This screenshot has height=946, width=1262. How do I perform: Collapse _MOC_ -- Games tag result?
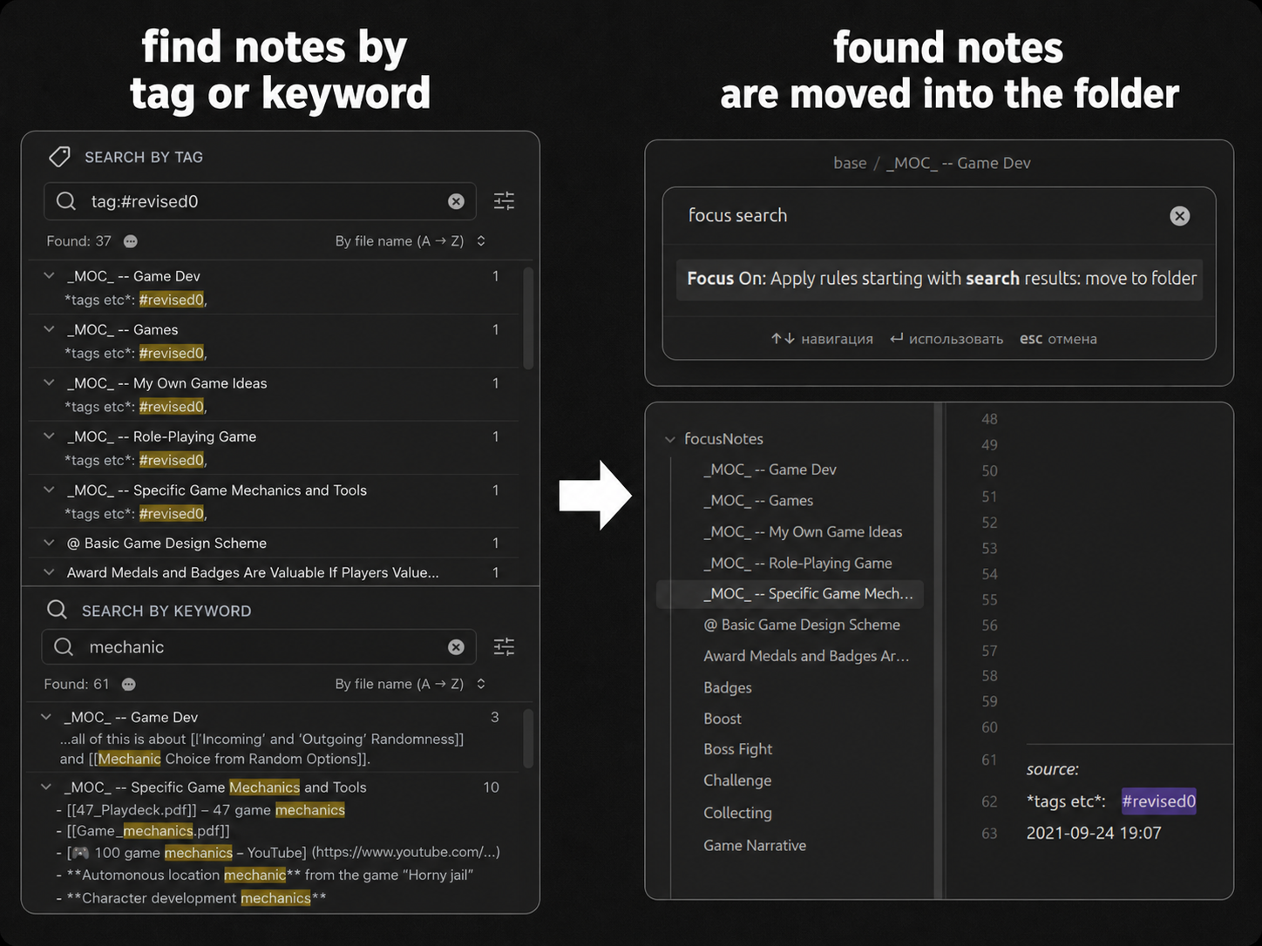coord(50,329)
